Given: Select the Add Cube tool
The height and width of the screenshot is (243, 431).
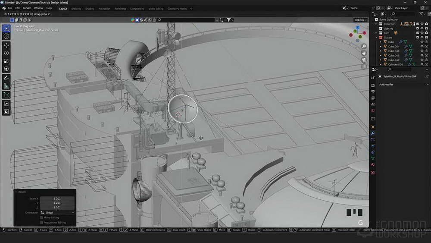Looking at the screenshot, I should pyautogui.click(x=6, y=95).
